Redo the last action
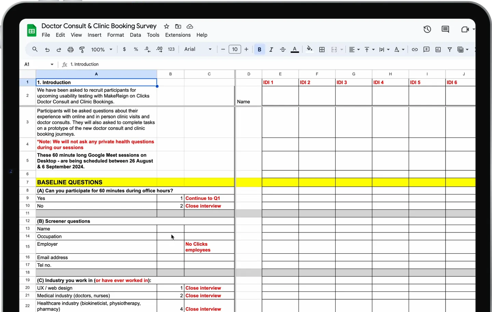The height and width of the screenshot is (312, 492). pyautogui.click(x=59, y=49)
